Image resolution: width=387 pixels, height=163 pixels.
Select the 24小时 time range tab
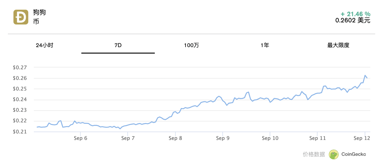point(45,45)
